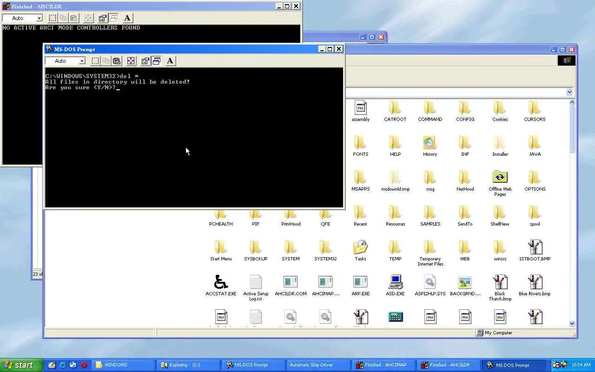Click Explorer scrollbar up arrow

572,102
